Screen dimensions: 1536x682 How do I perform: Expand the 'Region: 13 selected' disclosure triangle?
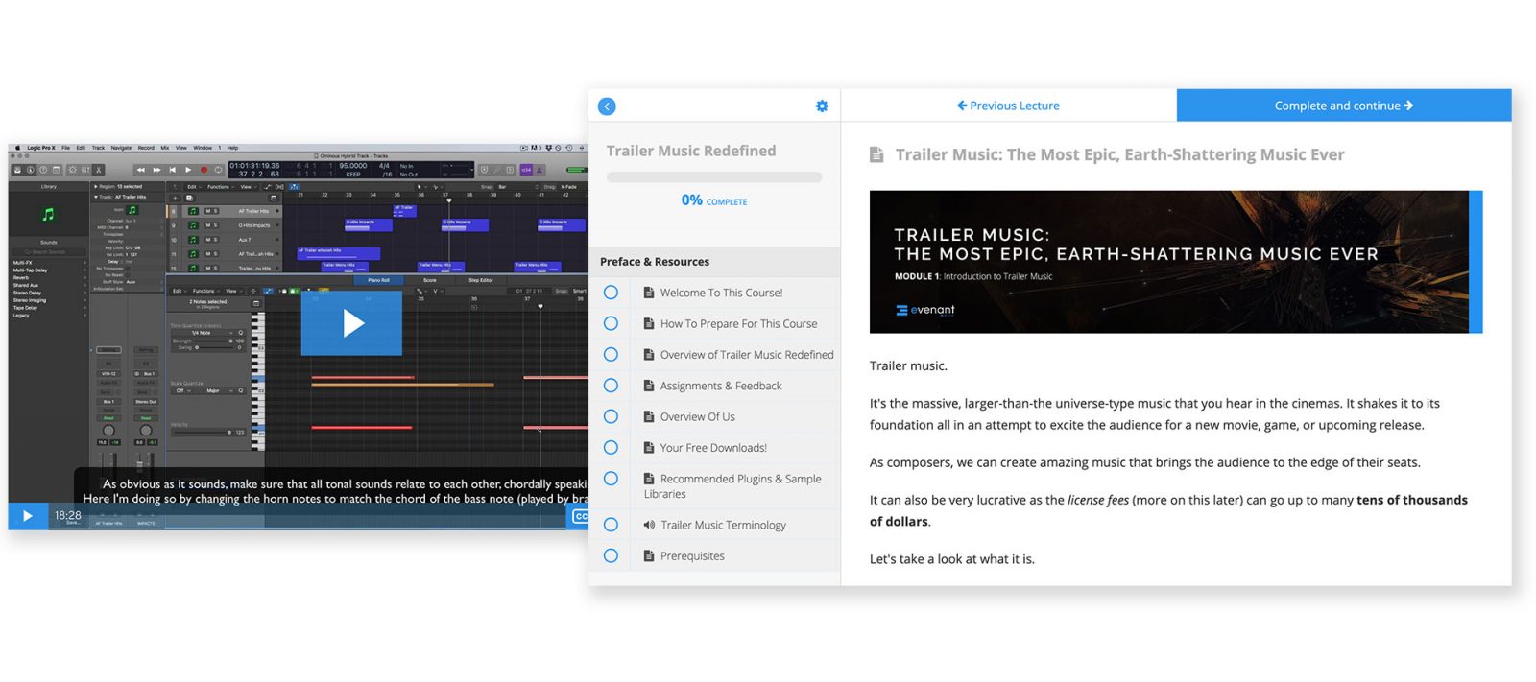[95, 187]
